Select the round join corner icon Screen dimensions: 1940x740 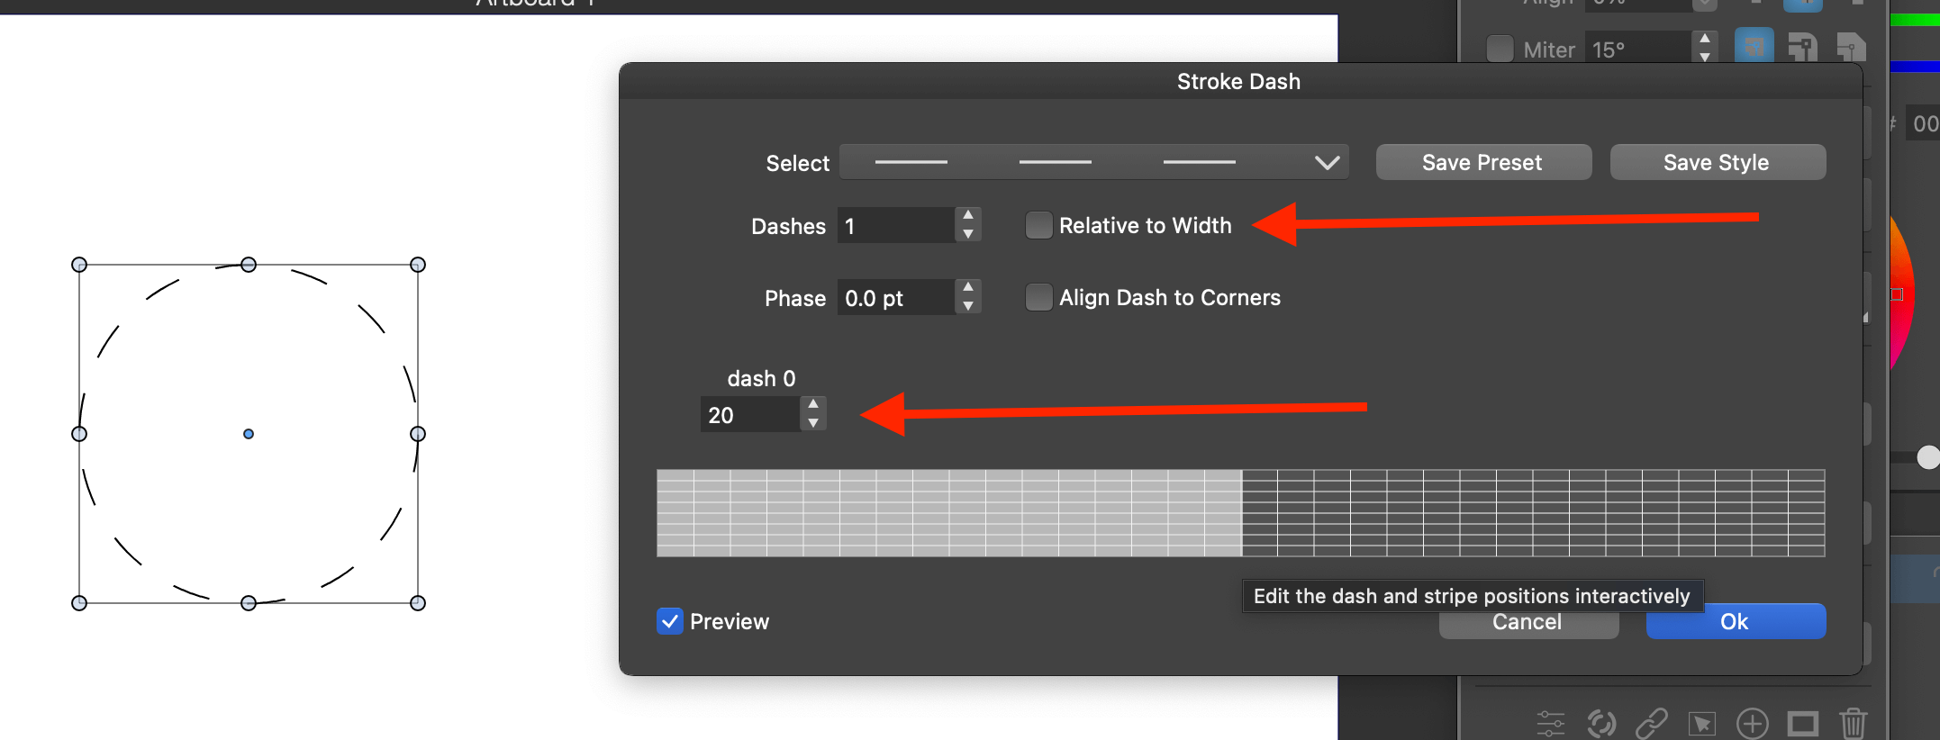point(1801,47)
